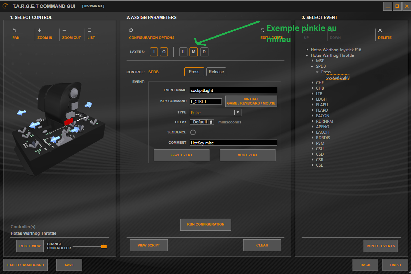The image size is (411, 274).
Task: Click the Back button
Action: point(365,265)
